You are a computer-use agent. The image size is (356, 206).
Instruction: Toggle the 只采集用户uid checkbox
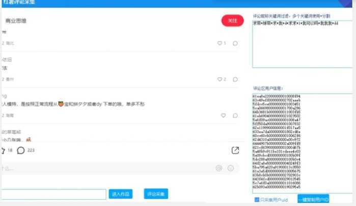[257, 200]
